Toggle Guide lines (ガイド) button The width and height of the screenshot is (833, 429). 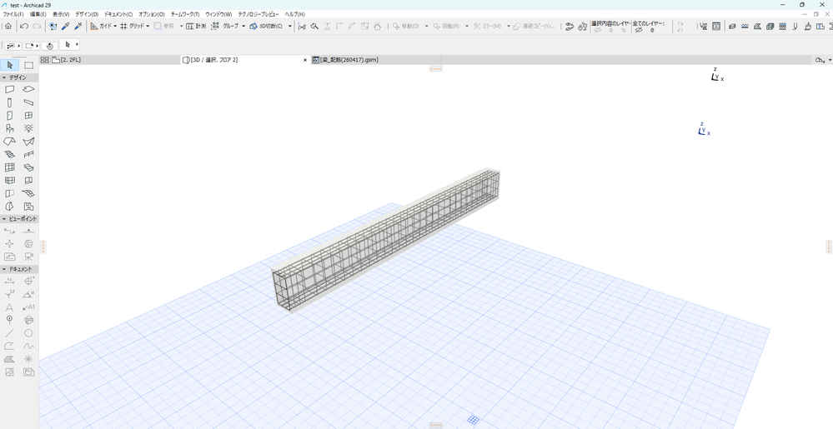tap(100, 26)
